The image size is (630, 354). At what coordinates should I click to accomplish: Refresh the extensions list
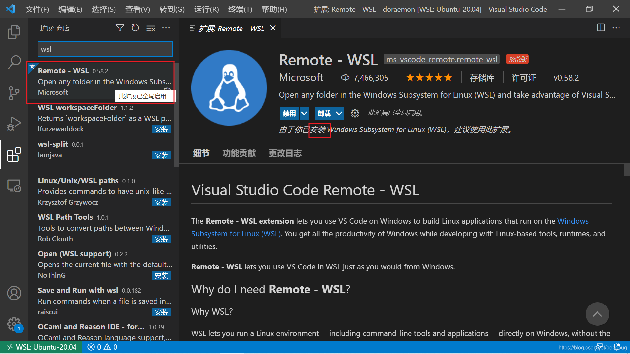135,28
